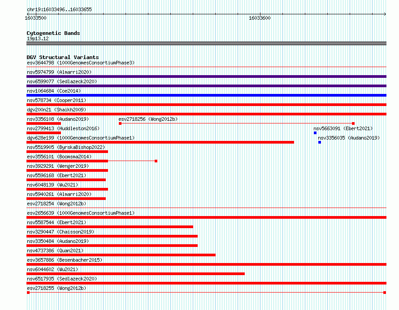Viewport: 399px width, 310px height.
Task: Click the red dgv200n21 variant bar
Action: click(x=206, y=114)
